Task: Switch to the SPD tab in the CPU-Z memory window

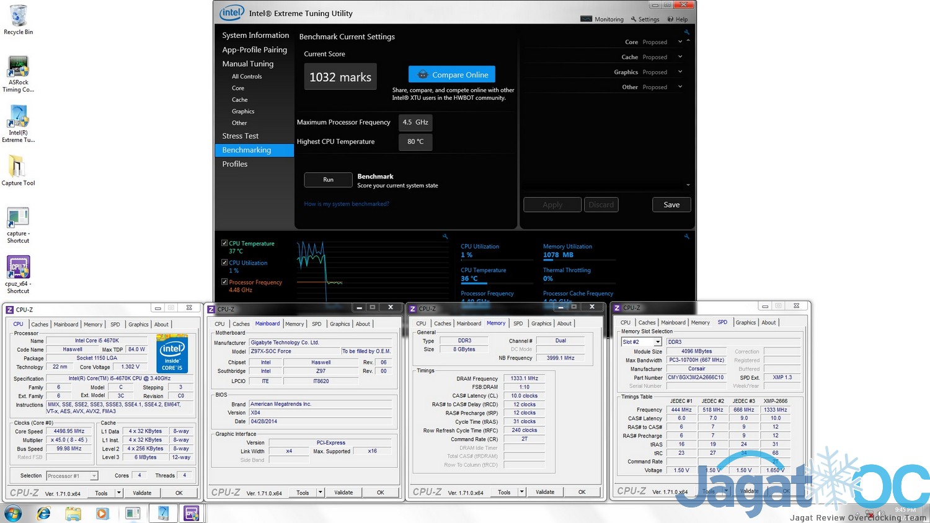Action: click(x=518, y=323)
